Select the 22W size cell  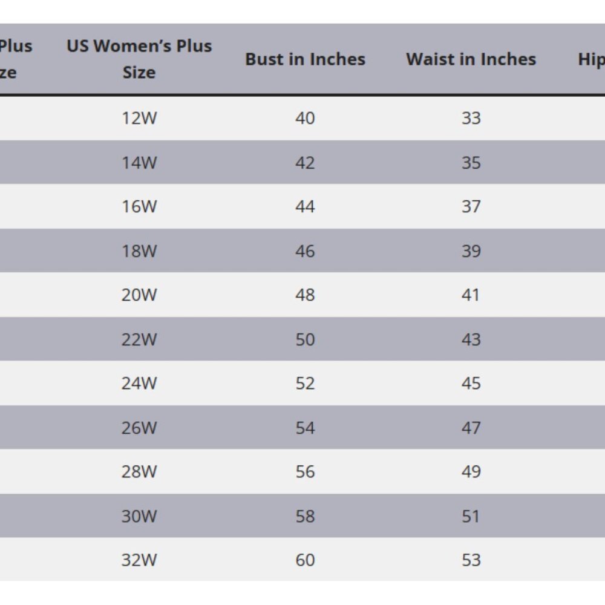(139, 339)
